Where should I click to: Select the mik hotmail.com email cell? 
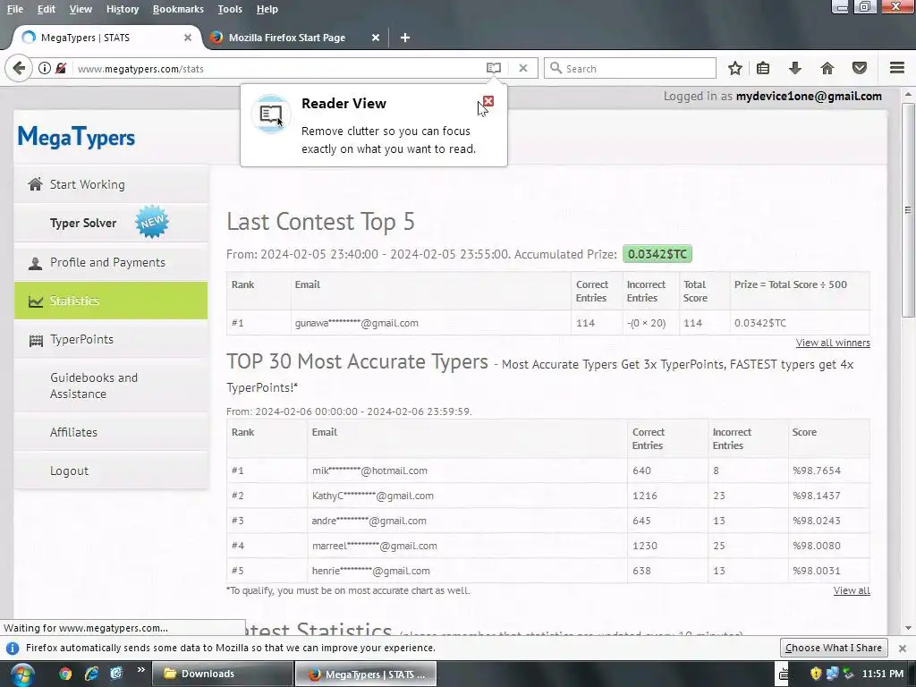(467, 471)
